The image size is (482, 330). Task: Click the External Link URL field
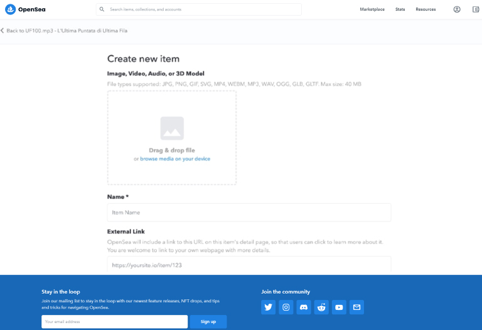tap(249, 265)
